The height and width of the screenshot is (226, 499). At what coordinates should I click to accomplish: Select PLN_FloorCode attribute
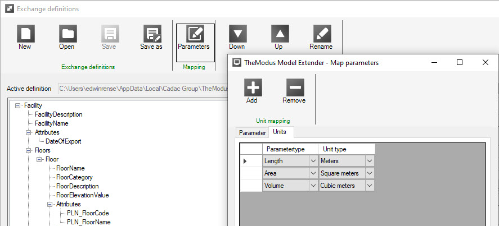88,213
